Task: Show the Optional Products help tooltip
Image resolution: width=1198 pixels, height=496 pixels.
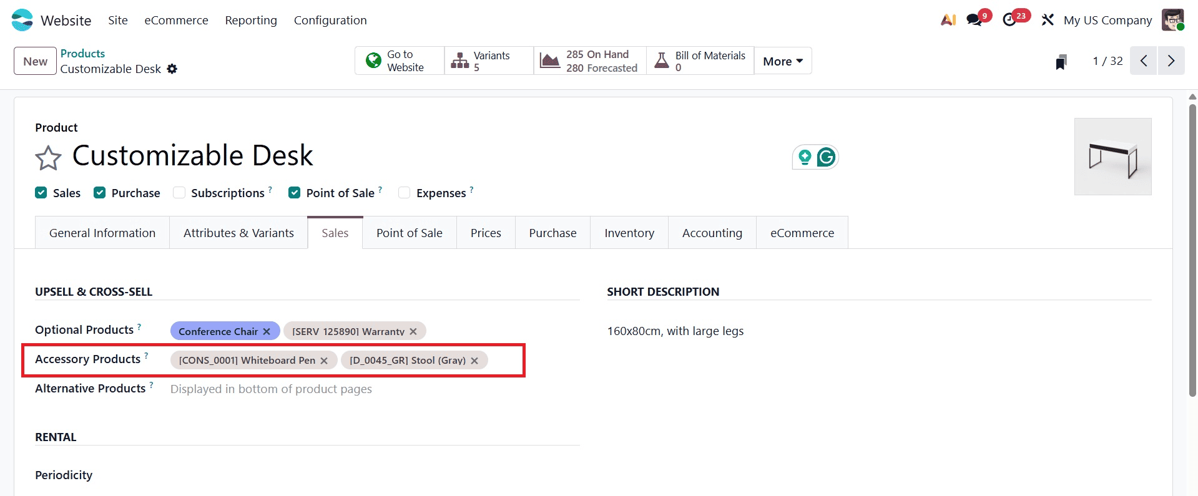Action: click(x=139, y=326)
